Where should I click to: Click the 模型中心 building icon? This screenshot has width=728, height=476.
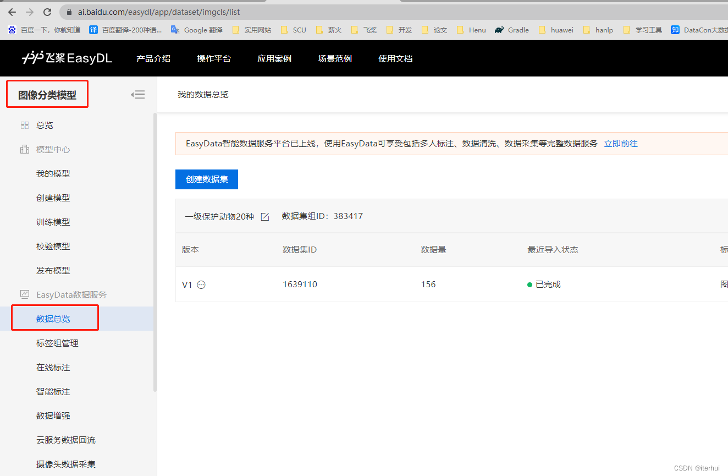coord(24,149)
